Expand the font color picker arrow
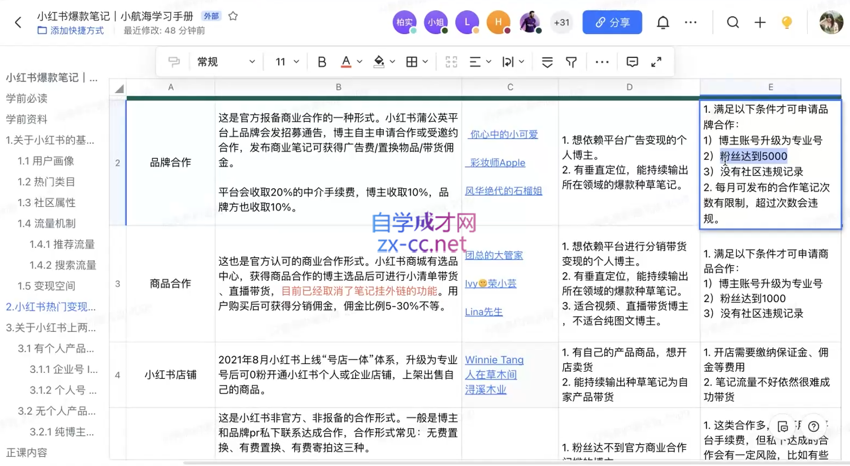This screenshot has height=466, width=850. coord(359,62)
